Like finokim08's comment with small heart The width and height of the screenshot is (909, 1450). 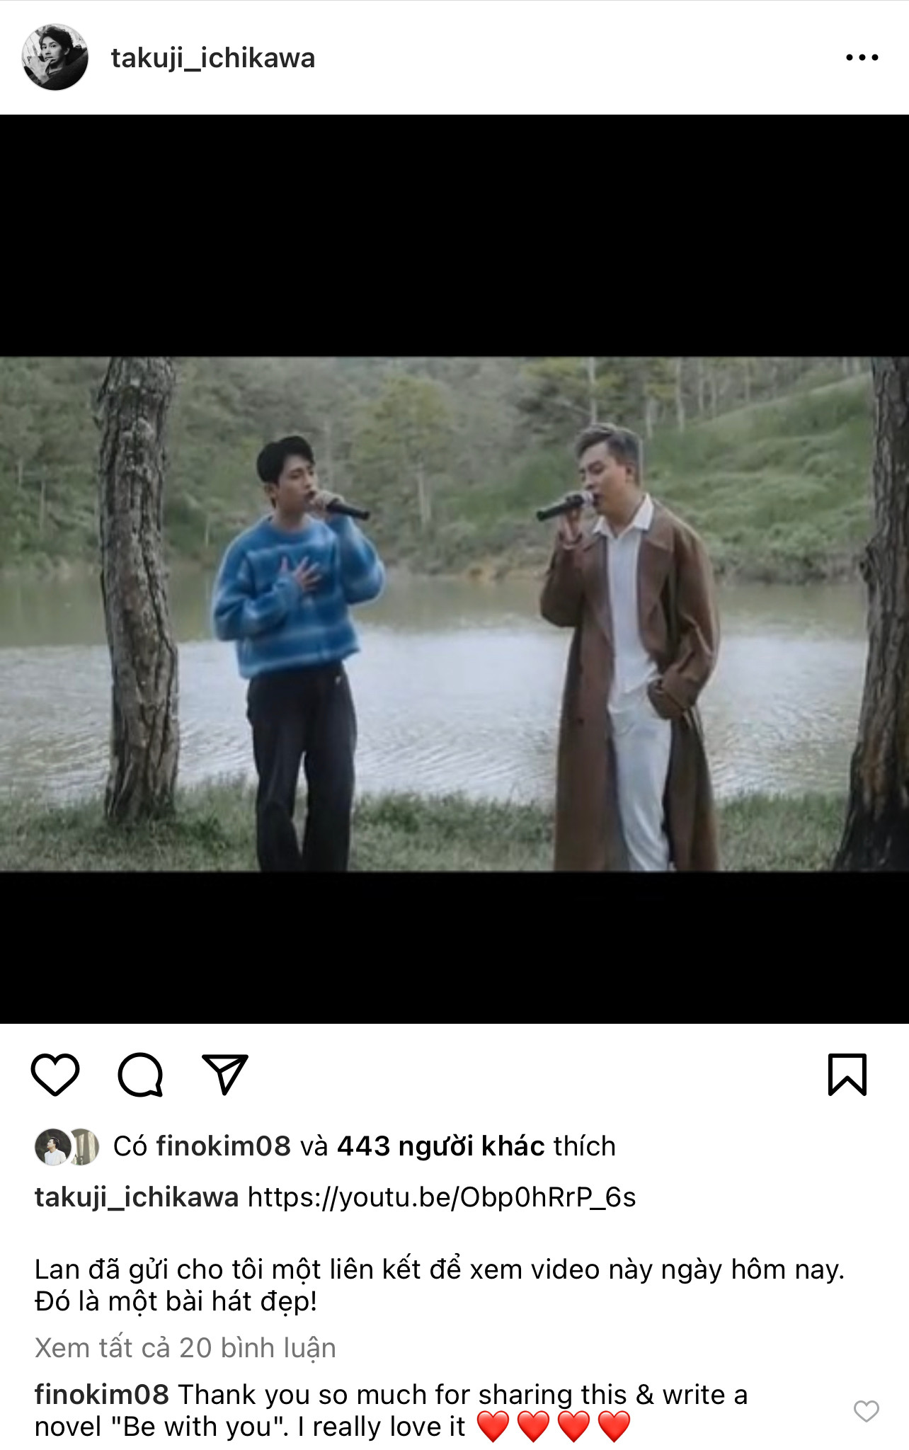point(866,1411)
